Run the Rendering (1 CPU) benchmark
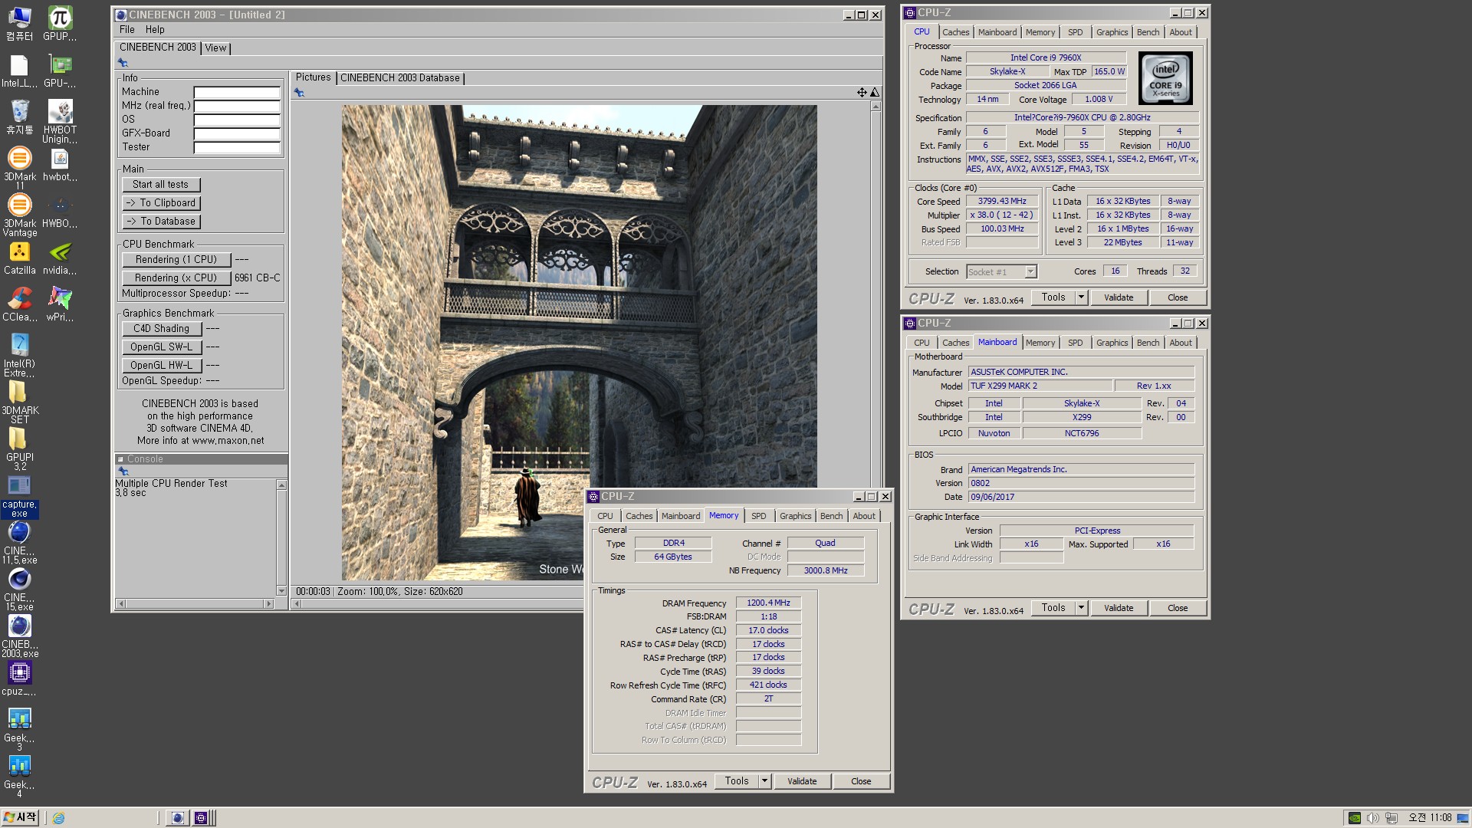 (x=176, y=260)
